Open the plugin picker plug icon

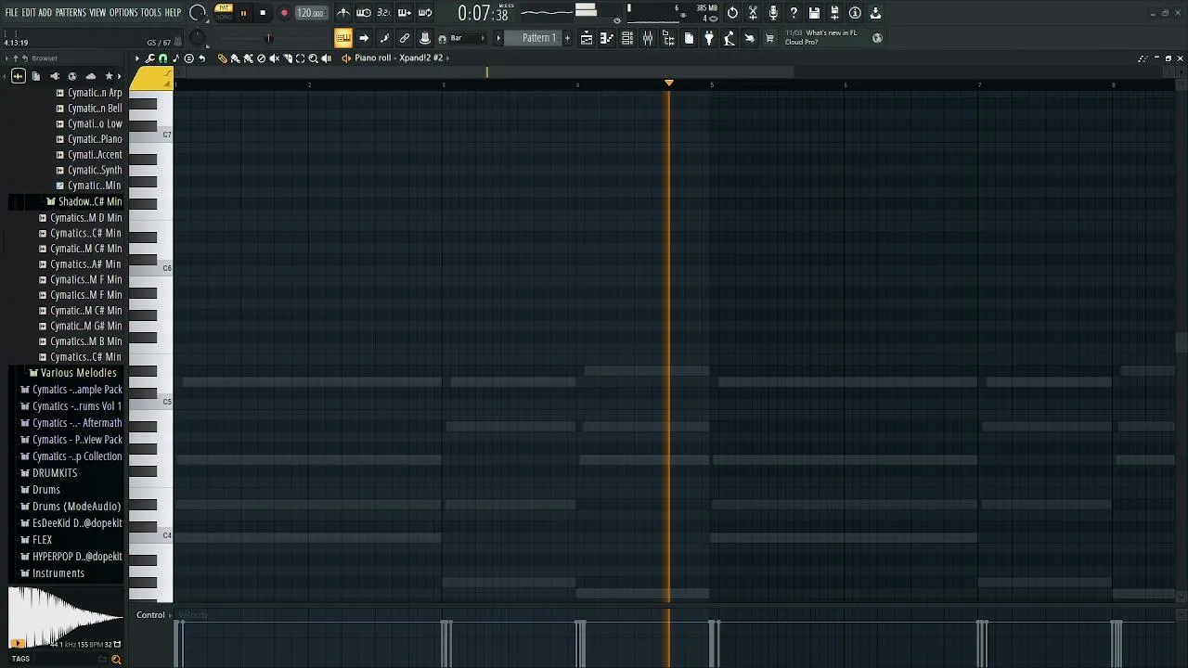click(709, 38)
